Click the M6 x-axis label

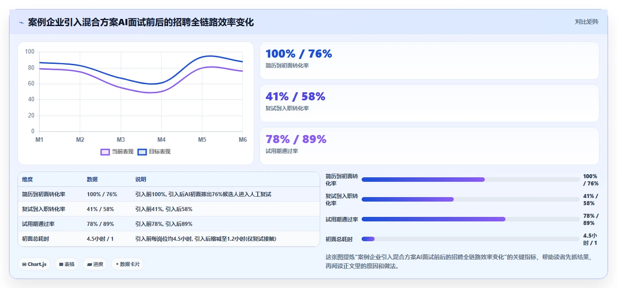point(243,140)
